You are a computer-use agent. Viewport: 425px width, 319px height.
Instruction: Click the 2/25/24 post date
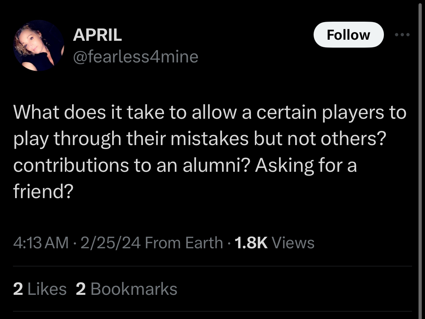[x=110, y=243]
